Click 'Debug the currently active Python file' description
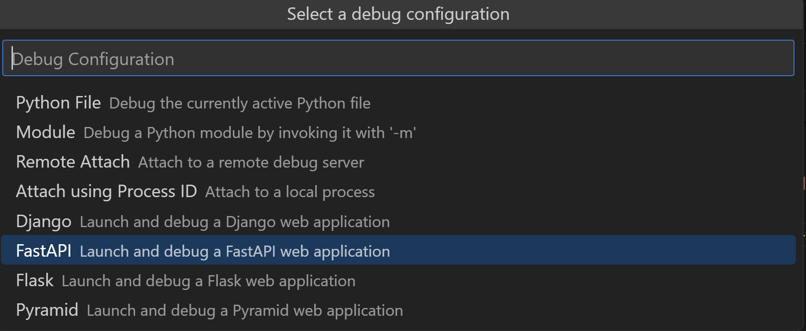 coord(240,103)
